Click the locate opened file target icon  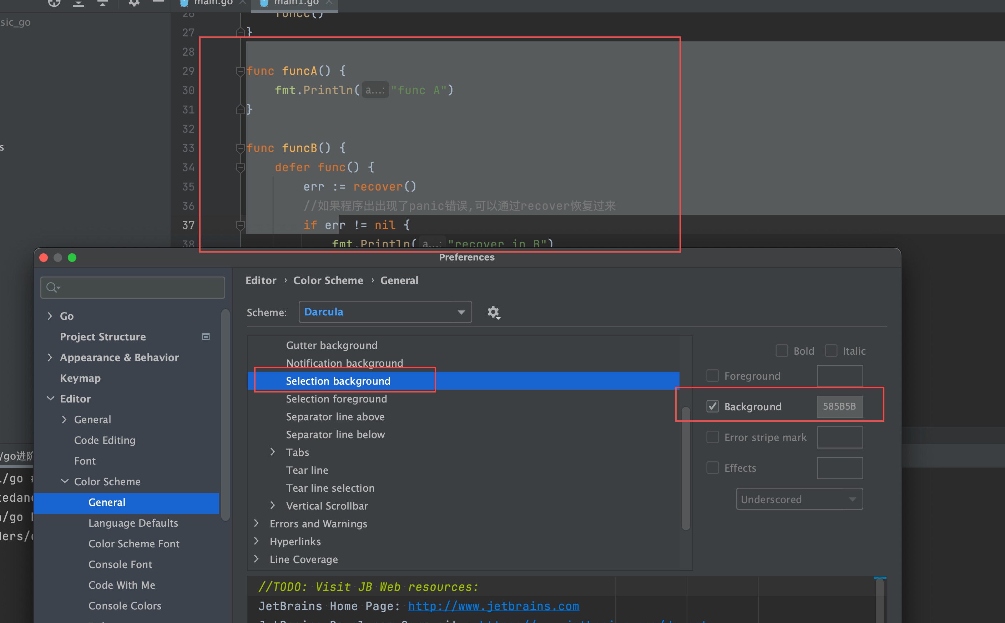coord(54,3)
